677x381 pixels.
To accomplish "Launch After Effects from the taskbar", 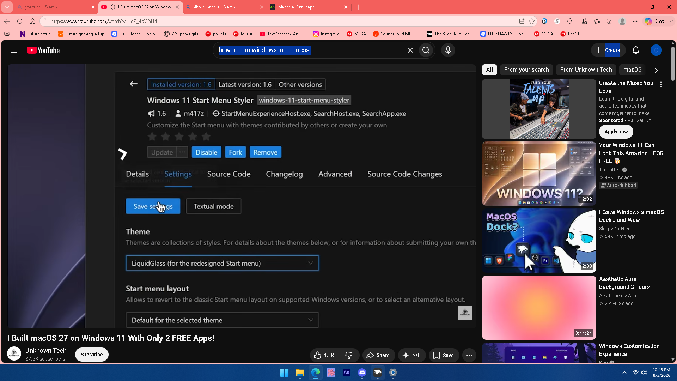I will tap(347, 373).
